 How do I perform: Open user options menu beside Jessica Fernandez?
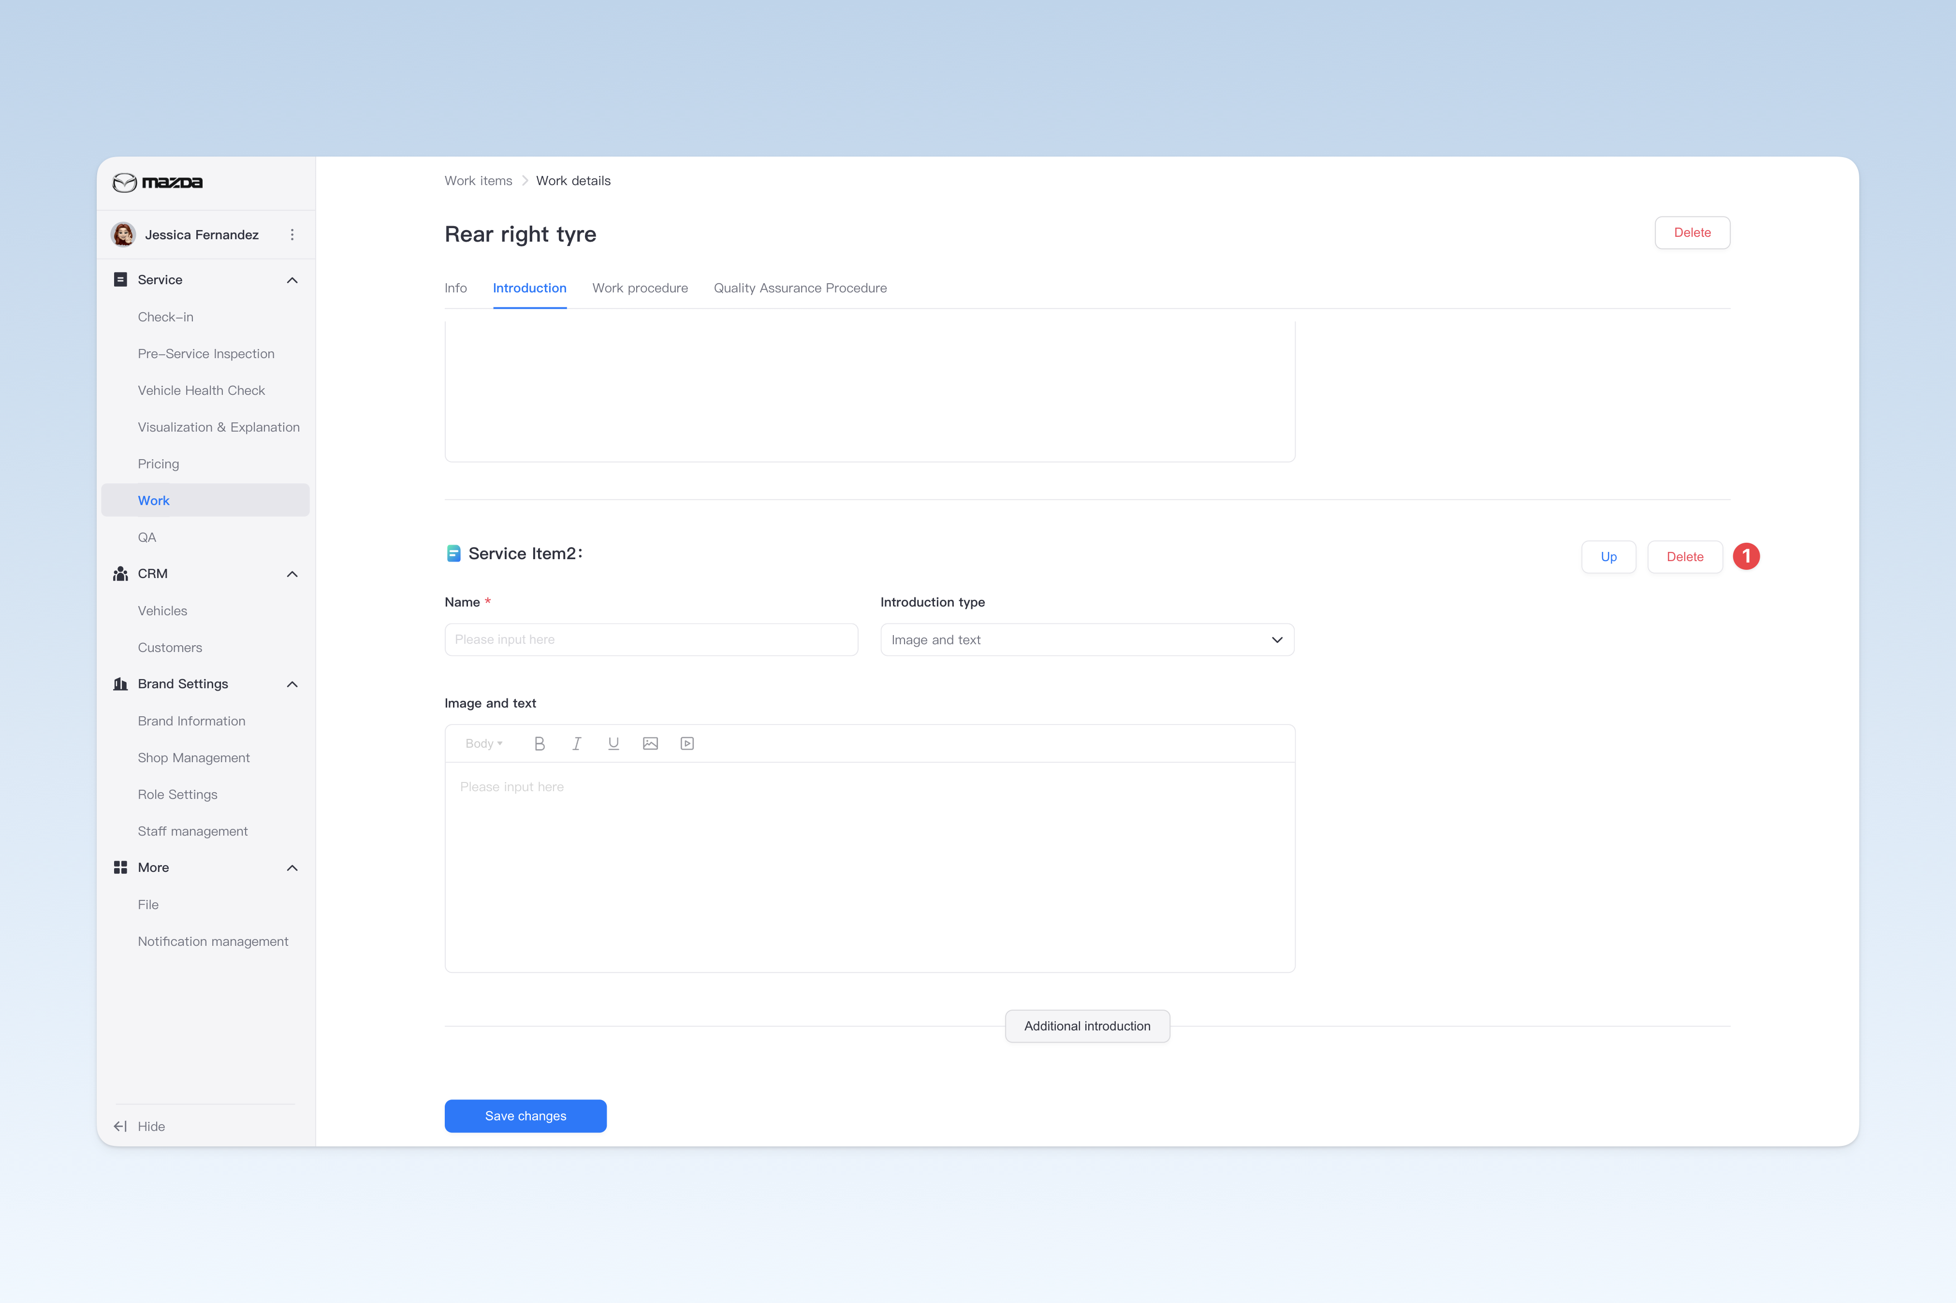292,234
